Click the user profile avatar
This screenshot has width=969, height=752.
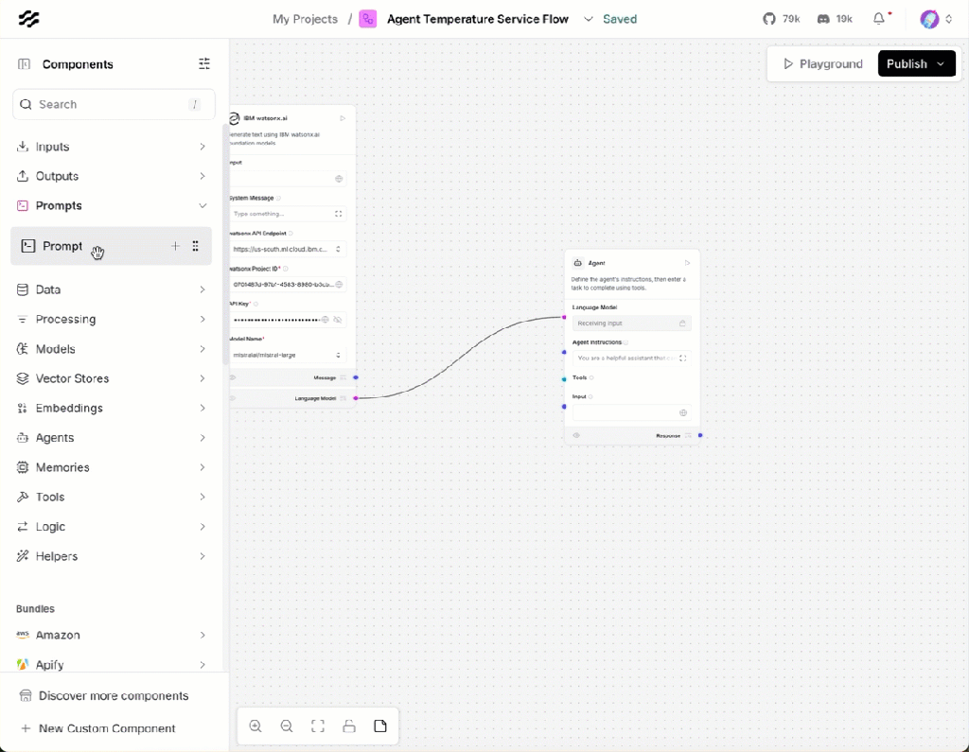point(928,18)
